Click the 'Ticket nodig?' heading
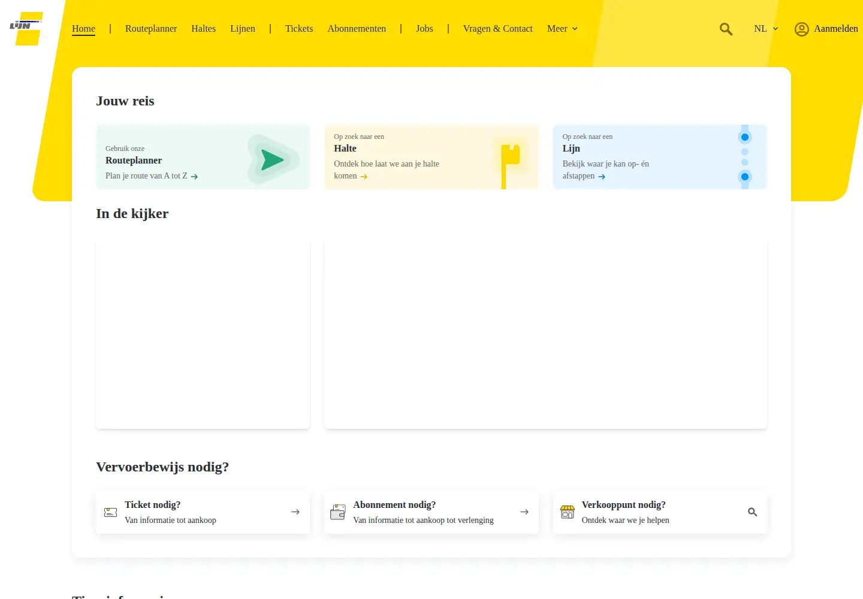 [152, 505]
